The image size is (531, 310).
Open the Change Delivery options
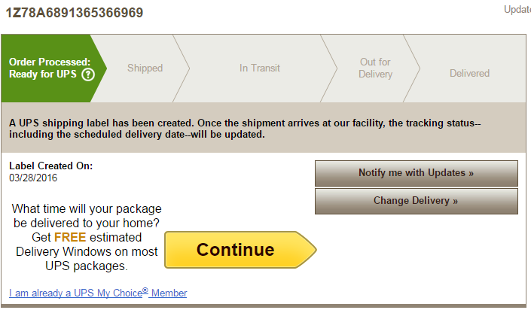click(x=417, y=201)
